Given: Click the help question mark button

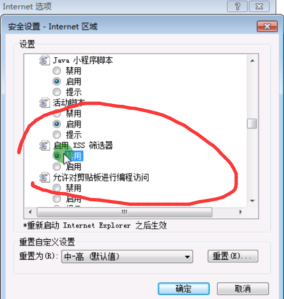Looking at the screenshot, I should (237, 7).
